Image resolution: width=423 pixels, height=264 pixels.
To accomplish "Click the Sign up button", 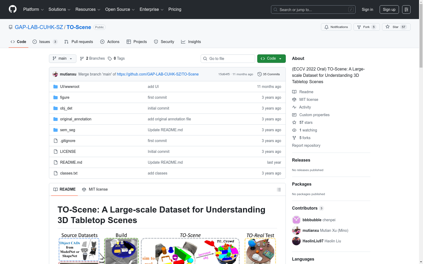I will (x=389, y=10).
